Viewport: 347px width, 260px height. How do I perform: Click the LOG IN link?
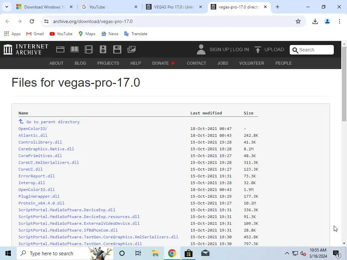[x=241, y=49]
